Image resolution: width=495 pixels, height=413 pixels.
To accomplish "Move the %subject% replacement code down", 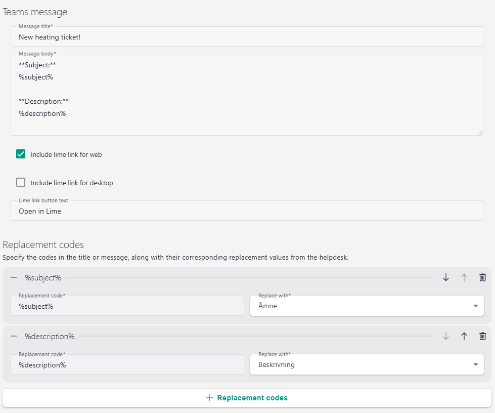I will click(446, 277).
